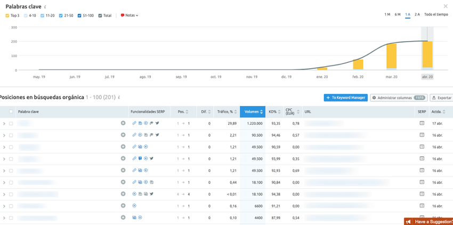Check the select-all checkbox in the table header
Screen dimensions: 453x225
point(11,112)
